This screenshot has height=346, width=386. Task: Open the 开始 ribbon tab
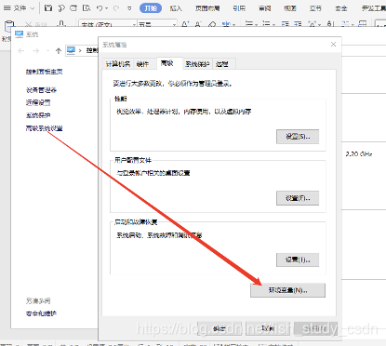tap(151, 8)
